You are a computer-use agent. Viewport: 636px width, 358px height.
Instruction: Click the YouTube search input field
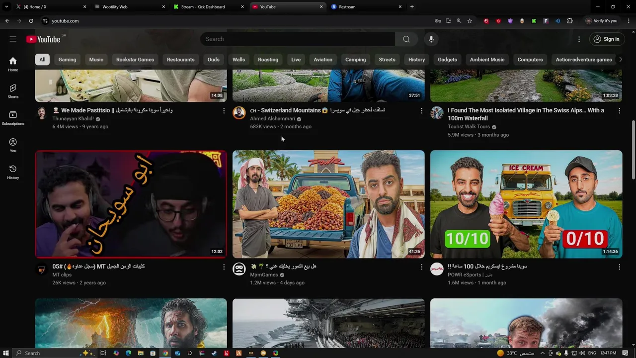pyautogui.click(x=297, y=39)
